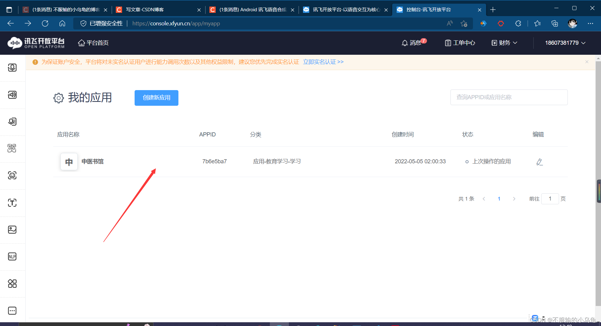The image size is (601, 326).
Task: Click the category text 应用-教育学习-学习
Action: pos(277,161)
